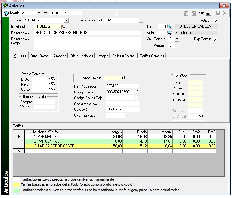The height and width of the screenshot is (198, 232).
Task: Click the yellow tarifas legend swatch
Action: click(16, 185)
